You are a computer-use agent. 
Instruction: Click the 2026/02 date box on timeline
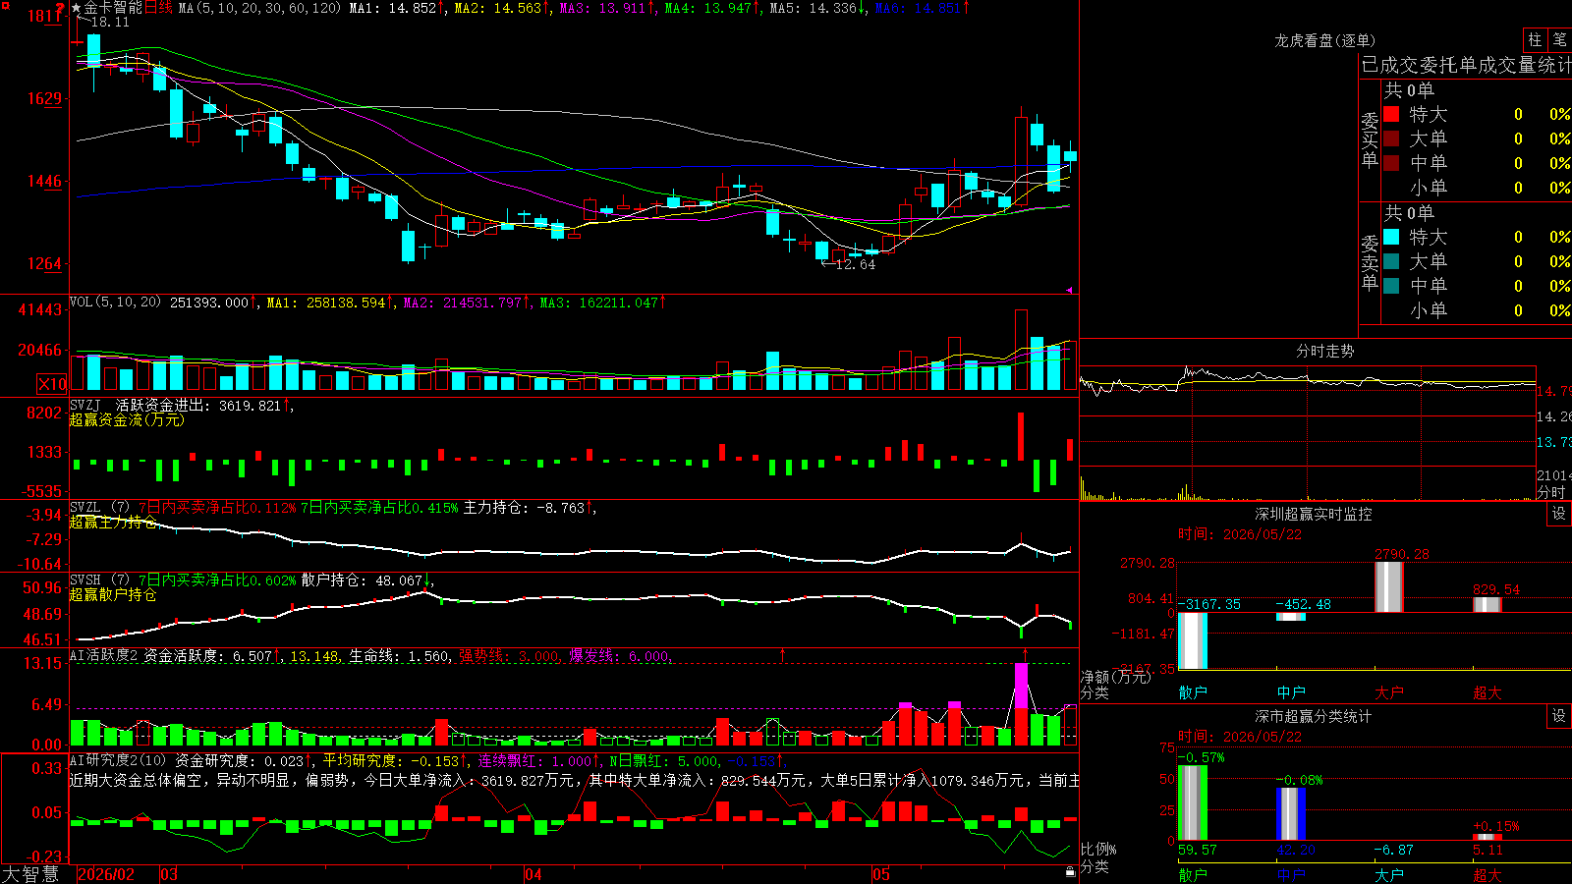pyautogui.click(x=106, y=874)
